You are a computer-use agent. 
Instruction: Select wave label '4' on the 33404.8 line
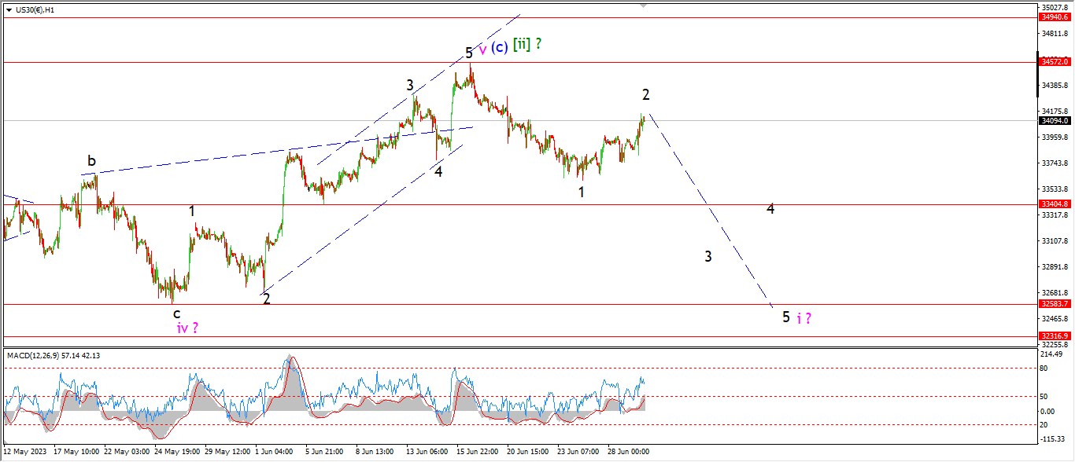coord(771,208)
